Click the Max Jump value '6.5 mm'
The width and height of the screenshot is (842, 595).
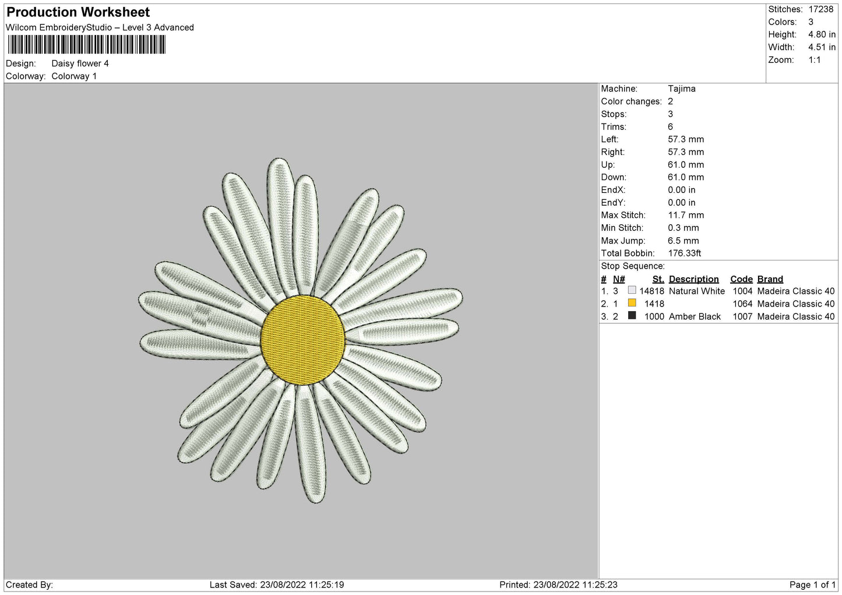point(684,241)
